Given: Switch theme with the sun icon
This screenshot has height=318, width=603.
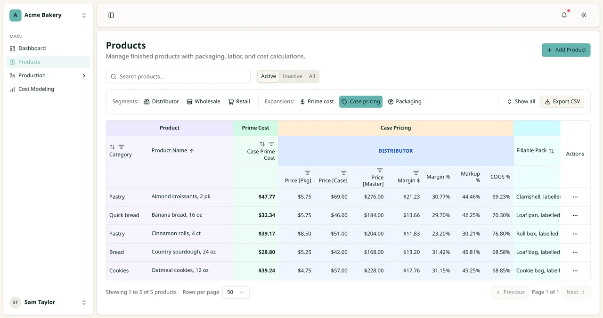Looking at the screenshot, I should pyautogui.click(x=584, y=15).
